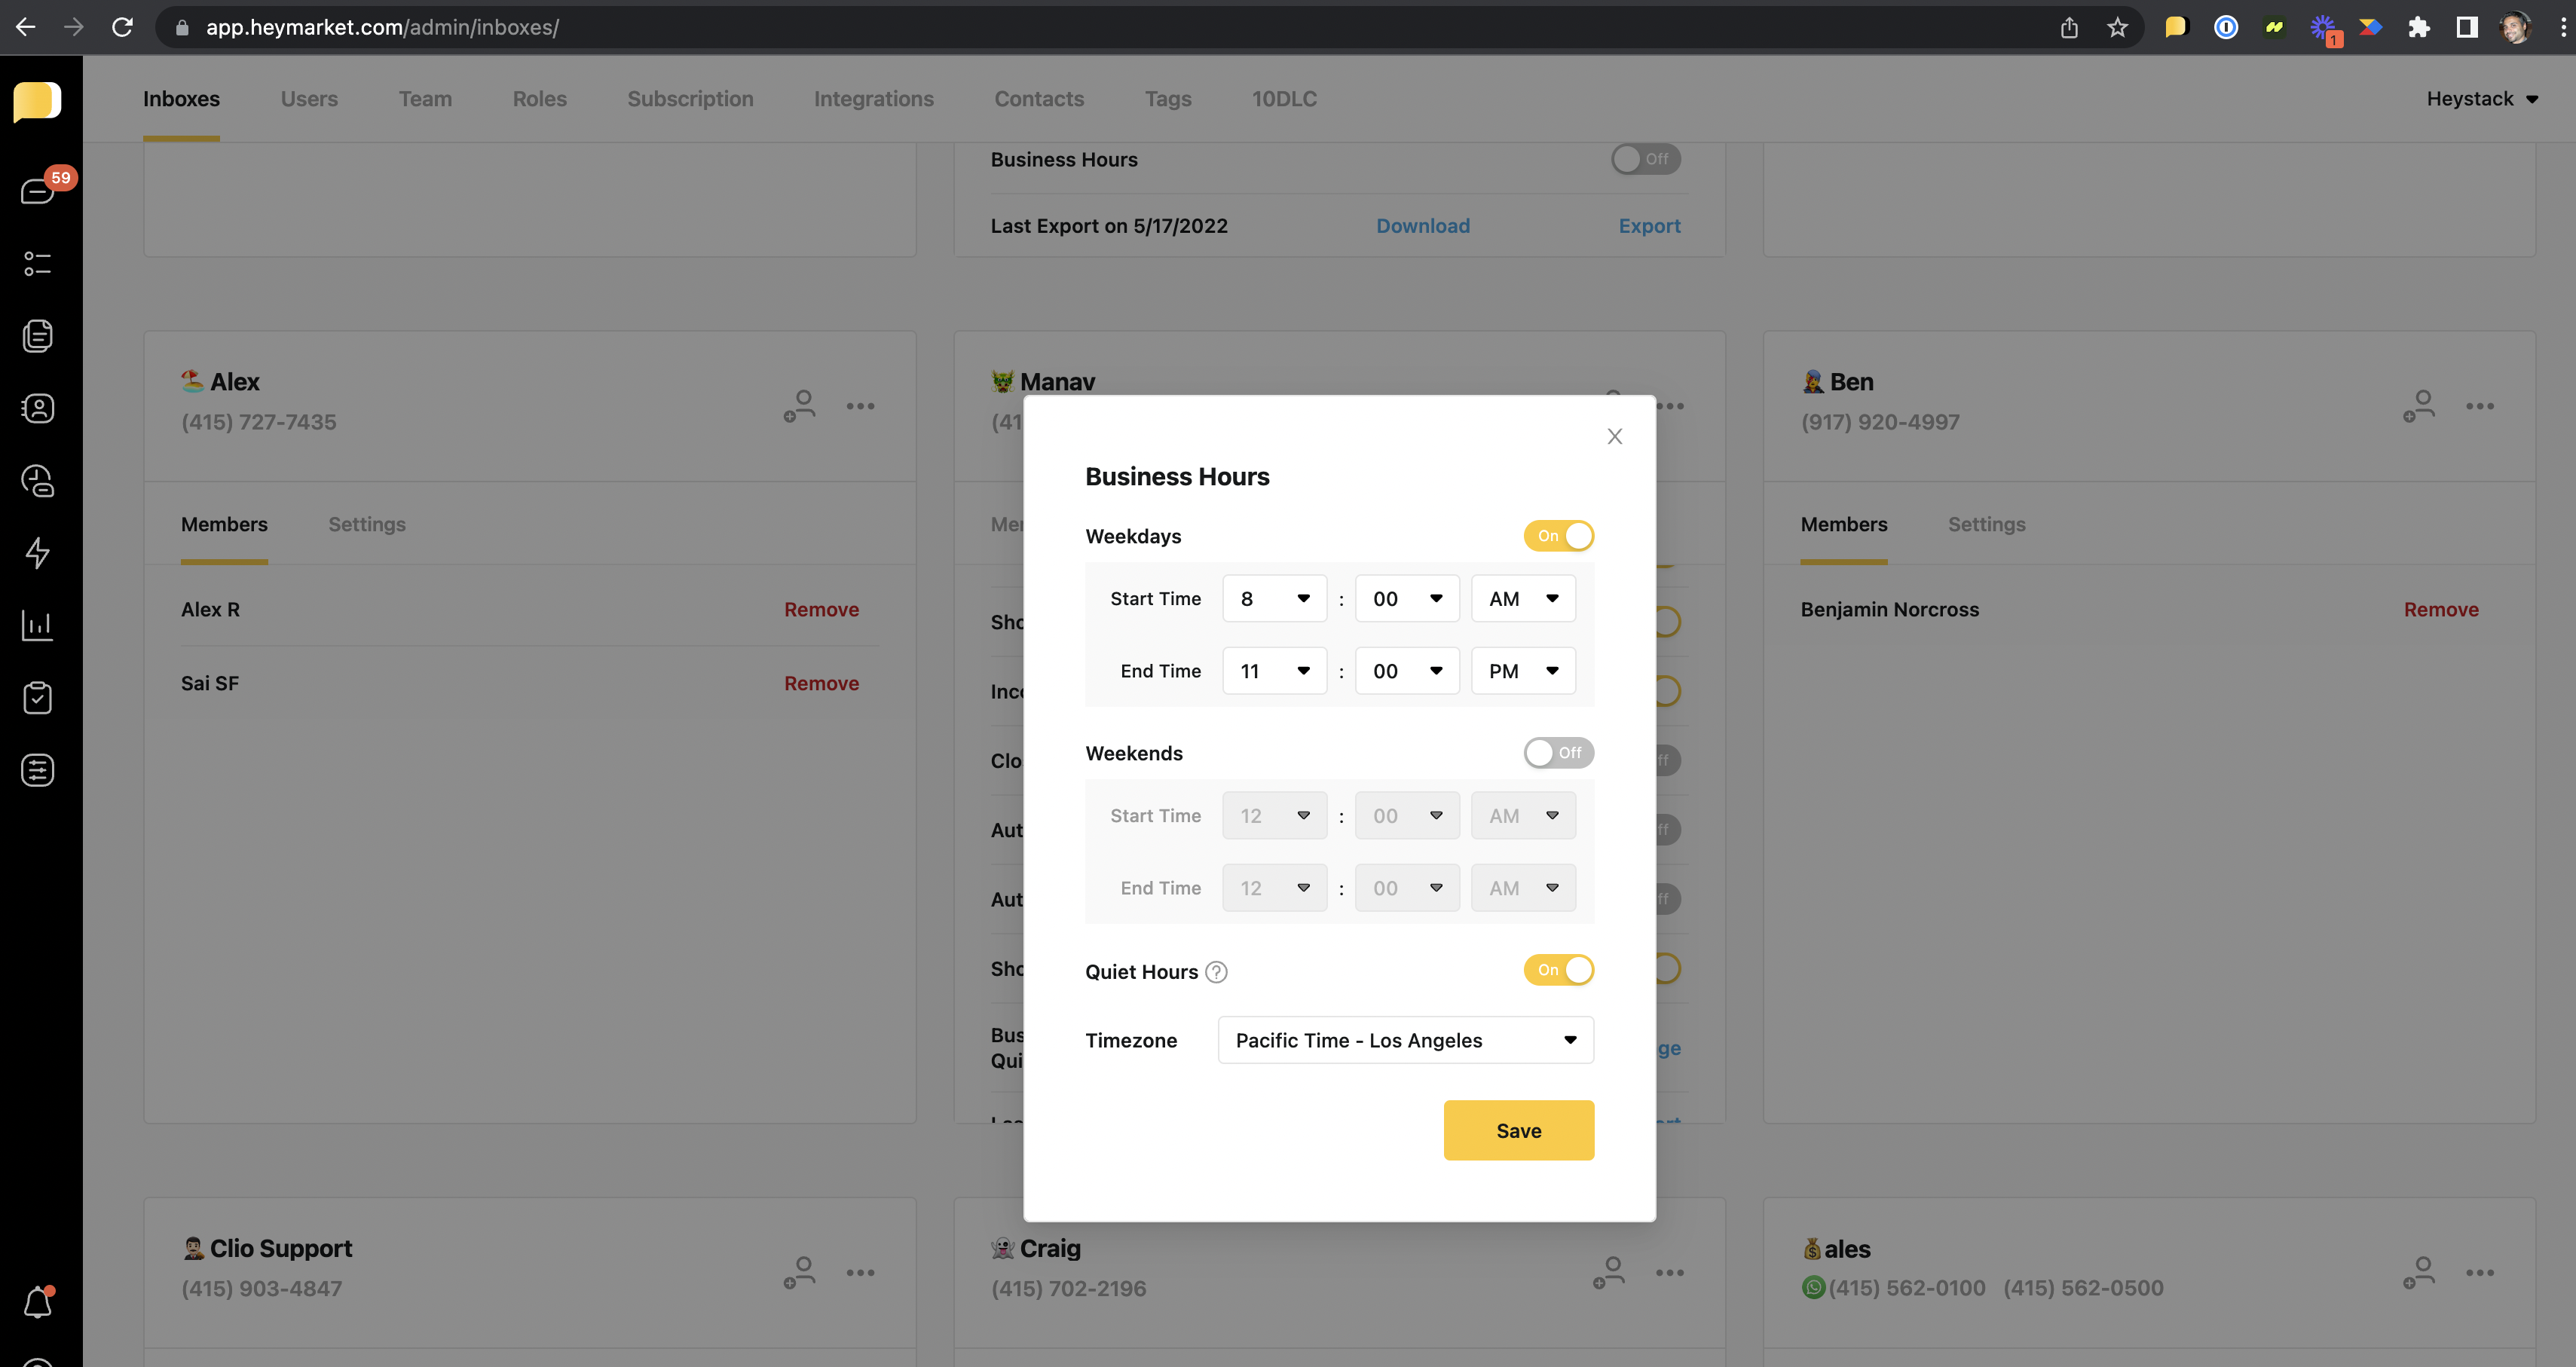Toggle the Quiet Hours switch
Screen dimensions: 2576x1367
point(1558,970)
